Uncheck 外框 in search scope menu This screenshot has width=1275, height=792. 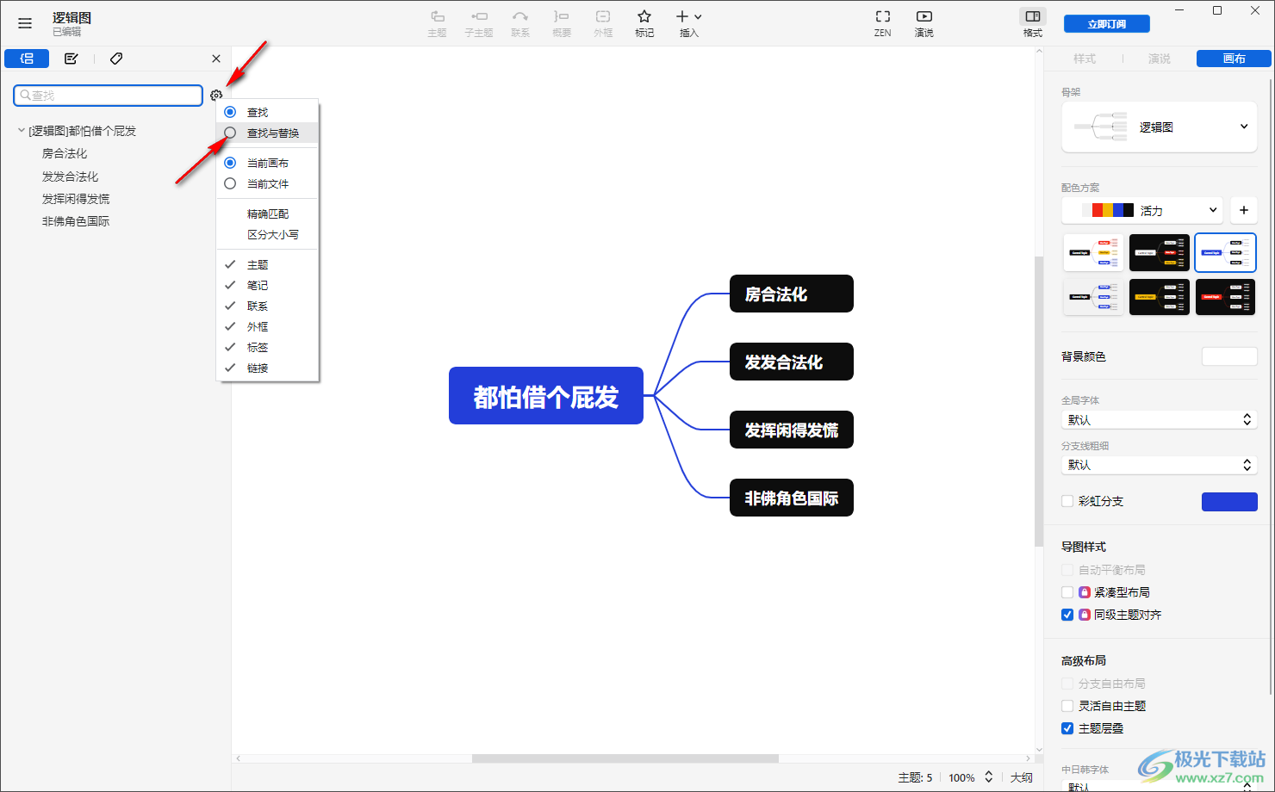point(267,326)
